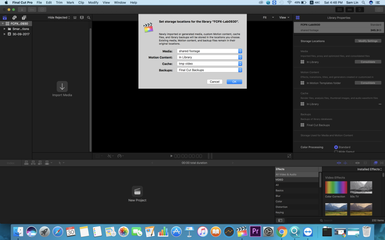This screenshot has width=385, height=240.
Task: Expand the Smart Collections folder triangle
Action: (4, 29)
